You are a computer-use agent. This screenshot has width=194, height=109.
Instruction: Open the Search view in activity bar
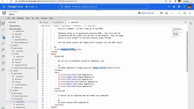point(3,30)
